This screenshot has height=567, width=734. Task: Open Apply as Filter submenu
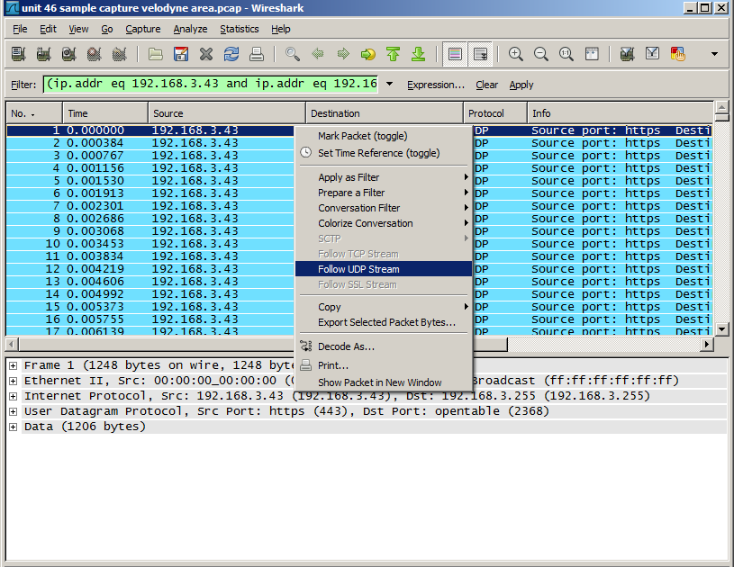point(384,177)
